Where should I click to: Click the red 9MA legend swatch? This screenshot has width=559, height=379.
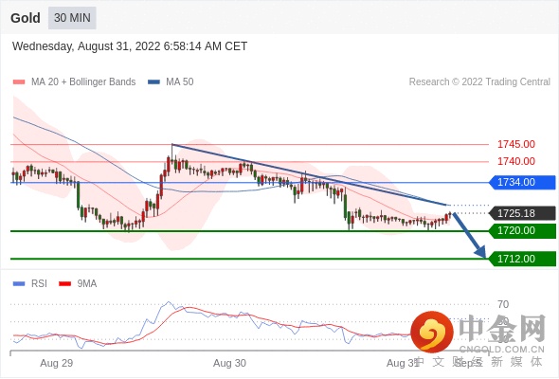click(64, 284)
